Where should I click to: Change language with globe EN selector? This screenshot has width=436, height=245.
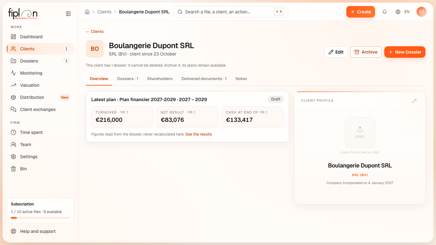pyautogui.click(x=402, y=12)
